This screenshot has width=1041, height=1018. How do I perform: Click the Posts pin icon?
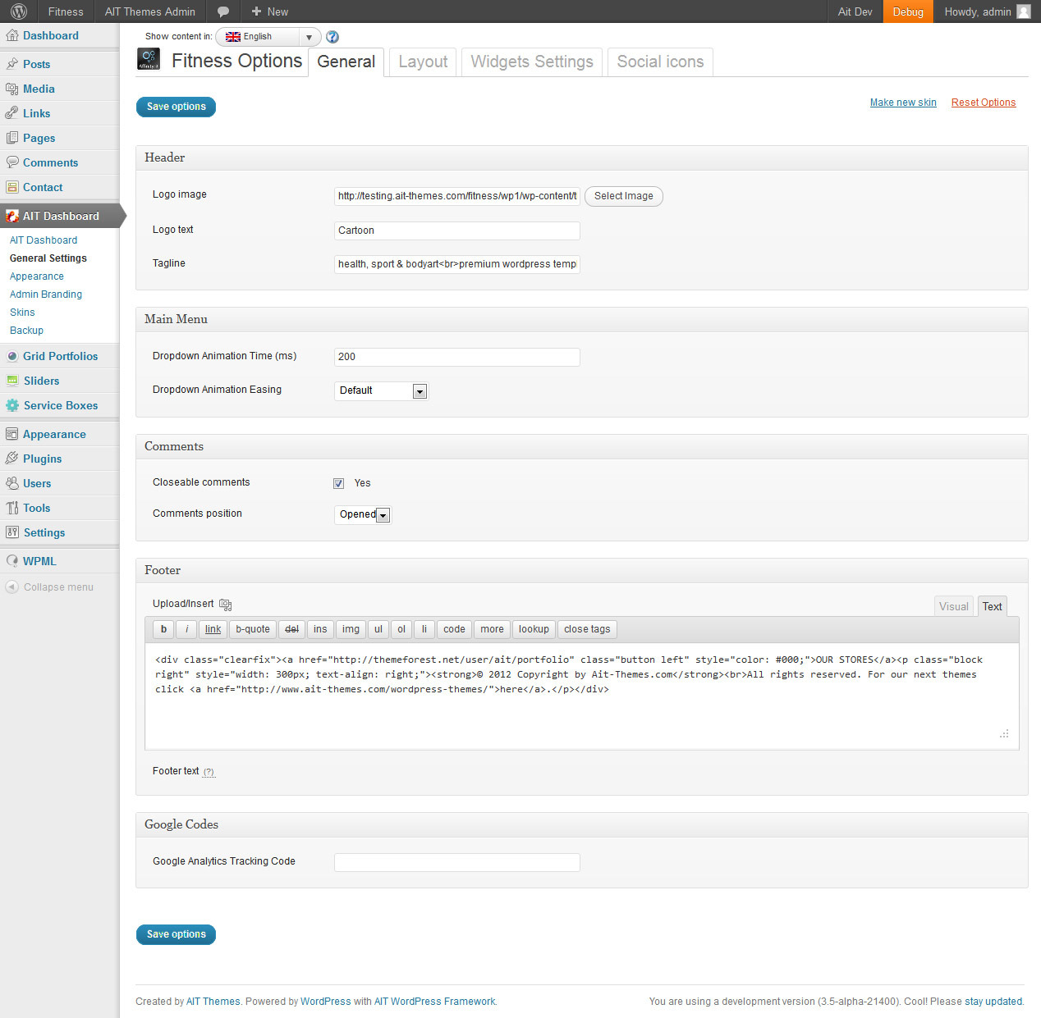pos(12,64)
